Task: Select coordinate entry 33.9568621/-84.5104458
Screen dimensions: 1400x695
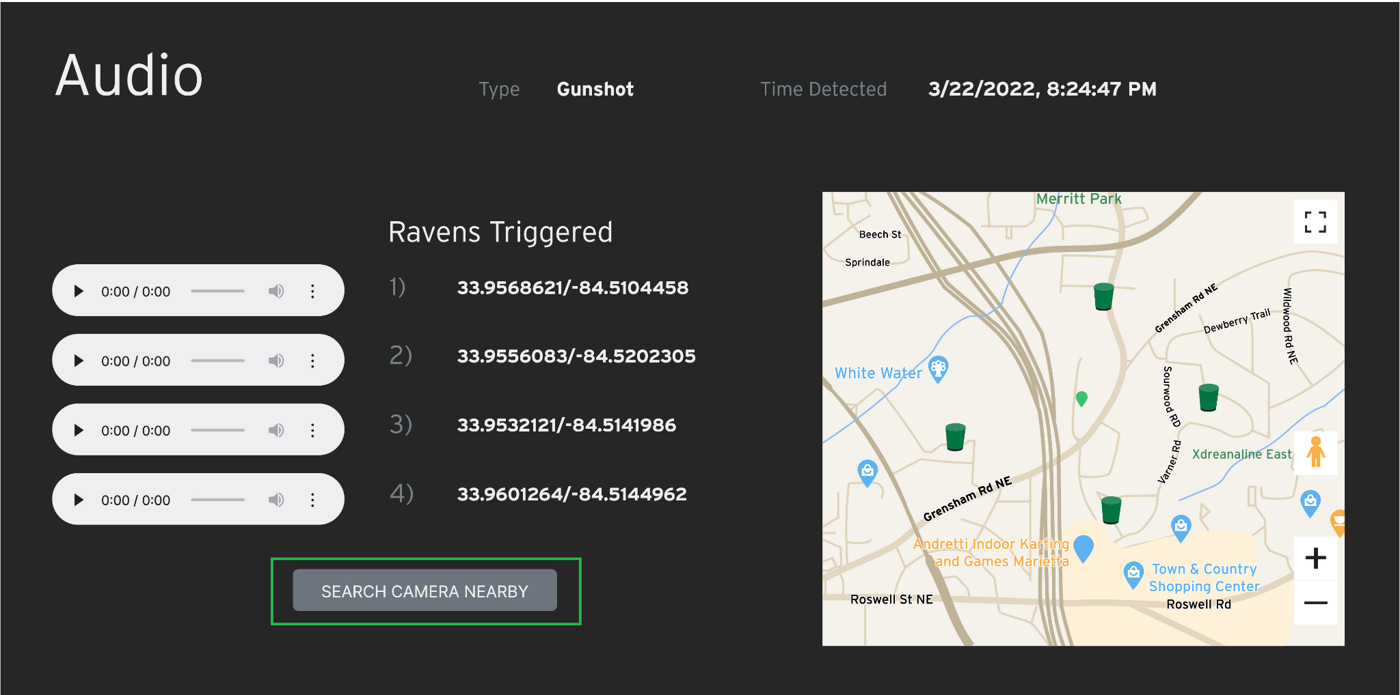Action: pos(573,287)
